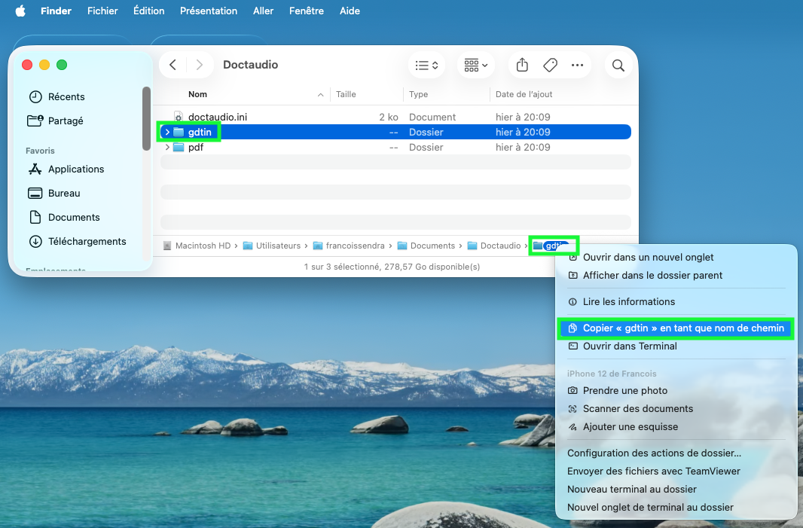Open Documents from the sidebar
Viewport: 803px width, 528px height.
pyautogui.click(x=63, y=217)
